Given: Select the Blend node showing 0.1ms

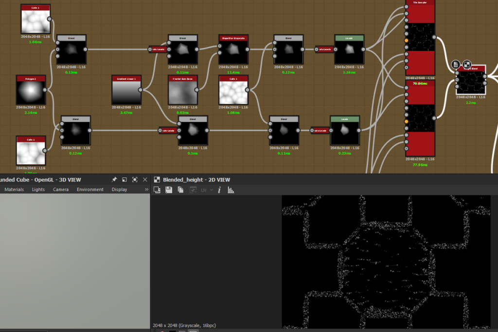Looking at the screenshot, I should (193, 130).
